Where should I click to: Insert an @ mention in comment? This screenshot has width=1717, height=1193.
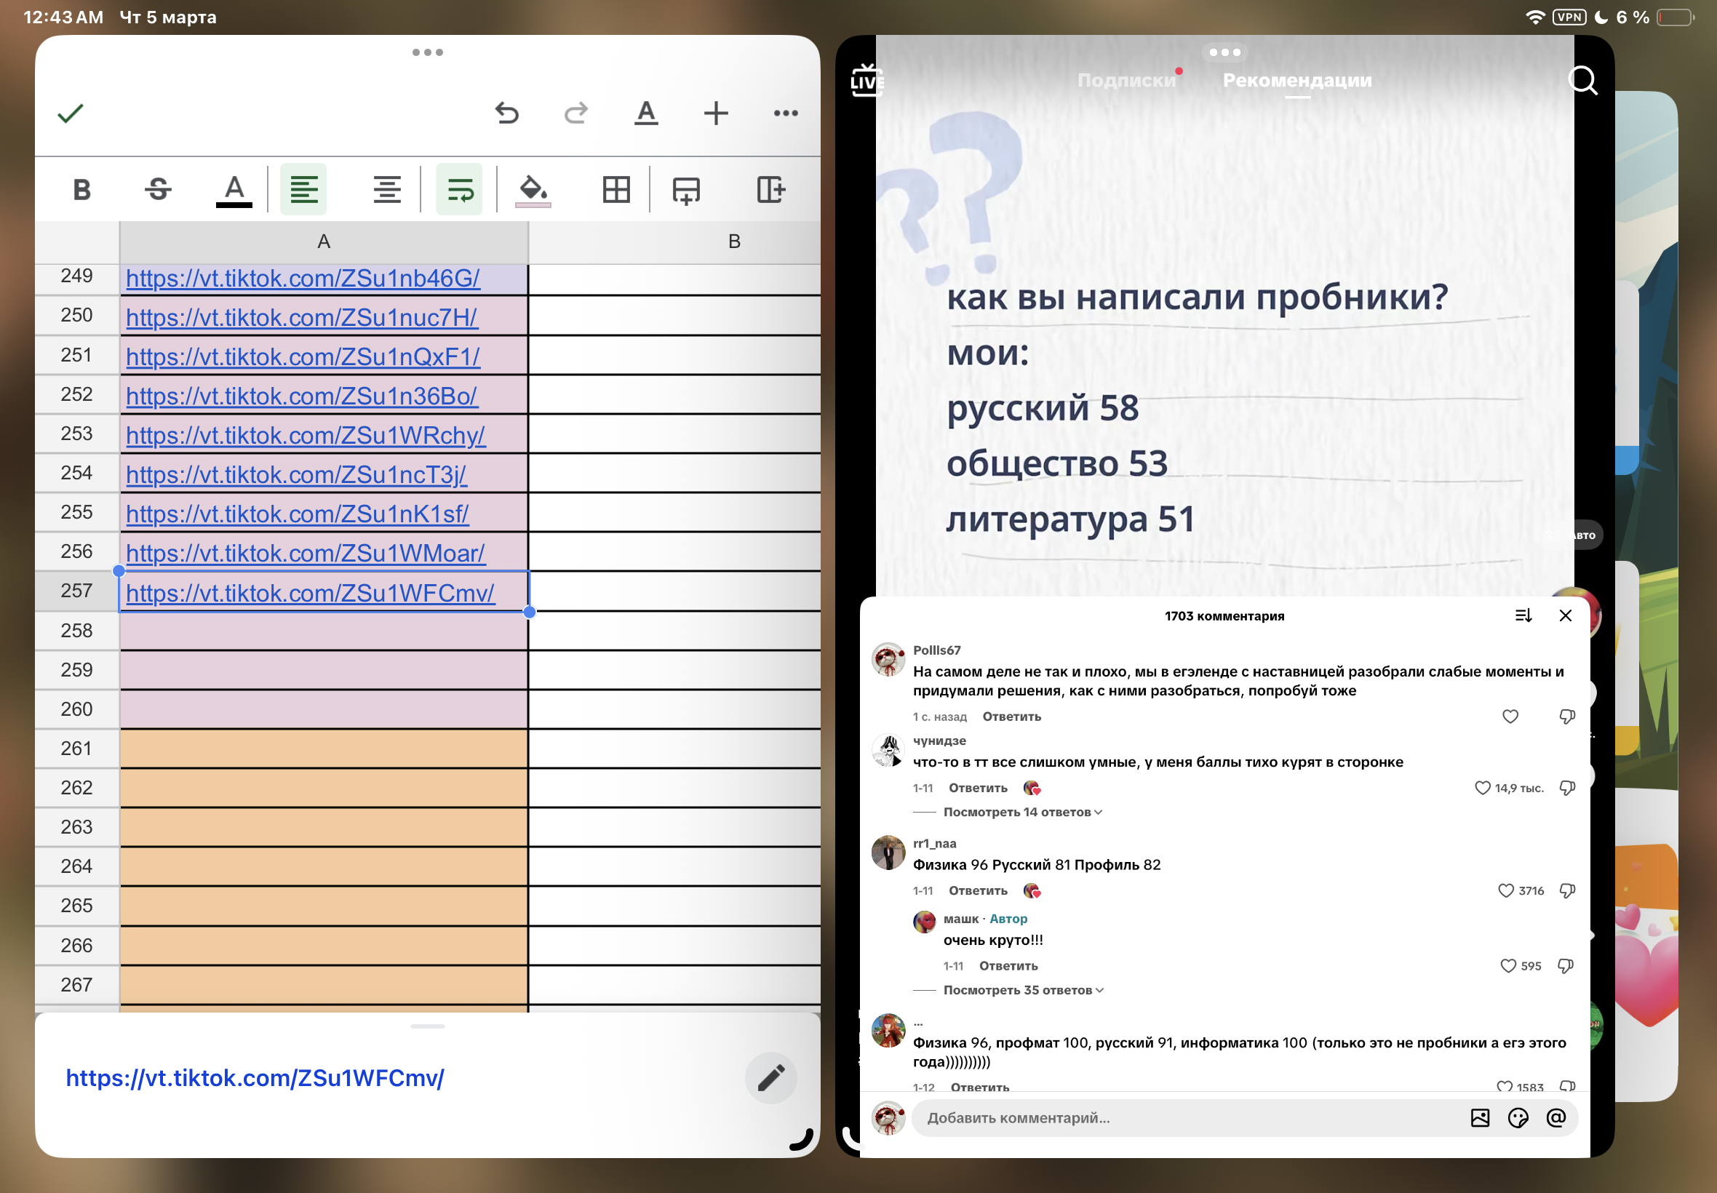click(x=1556, y=1118)
